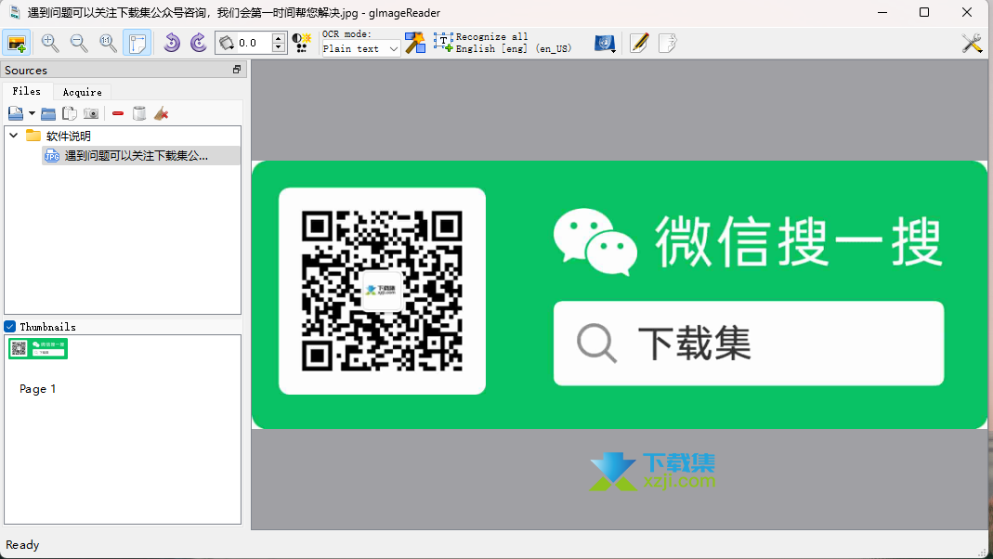Click the gImageReader app icon in title bar
Image resolution: width=993 pixels, height=559 pixels.
(x=14, y=13)
